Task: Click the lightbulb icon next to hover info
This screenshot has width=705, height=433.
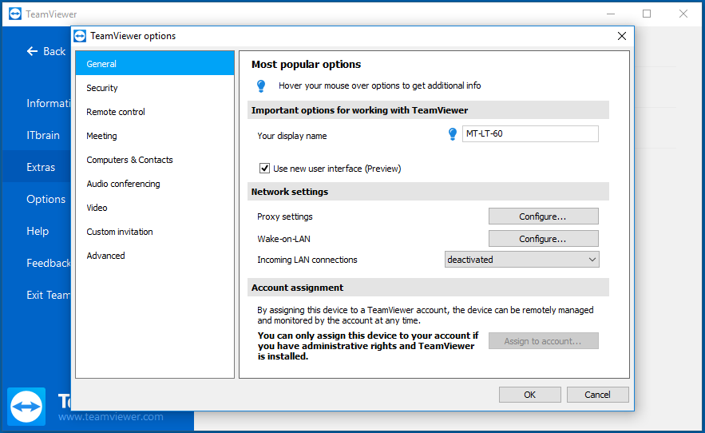Action: click(261, 86)
